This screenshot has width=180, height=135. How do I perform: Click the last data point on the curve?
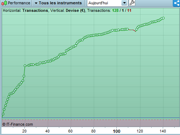click(163, 18)
